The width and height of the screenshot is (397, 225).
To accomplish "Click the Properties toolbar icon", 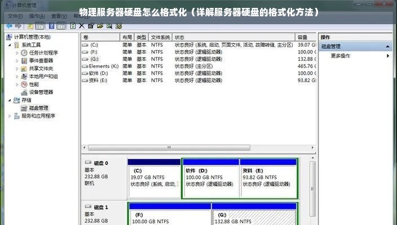I will (x=91, y=26).
